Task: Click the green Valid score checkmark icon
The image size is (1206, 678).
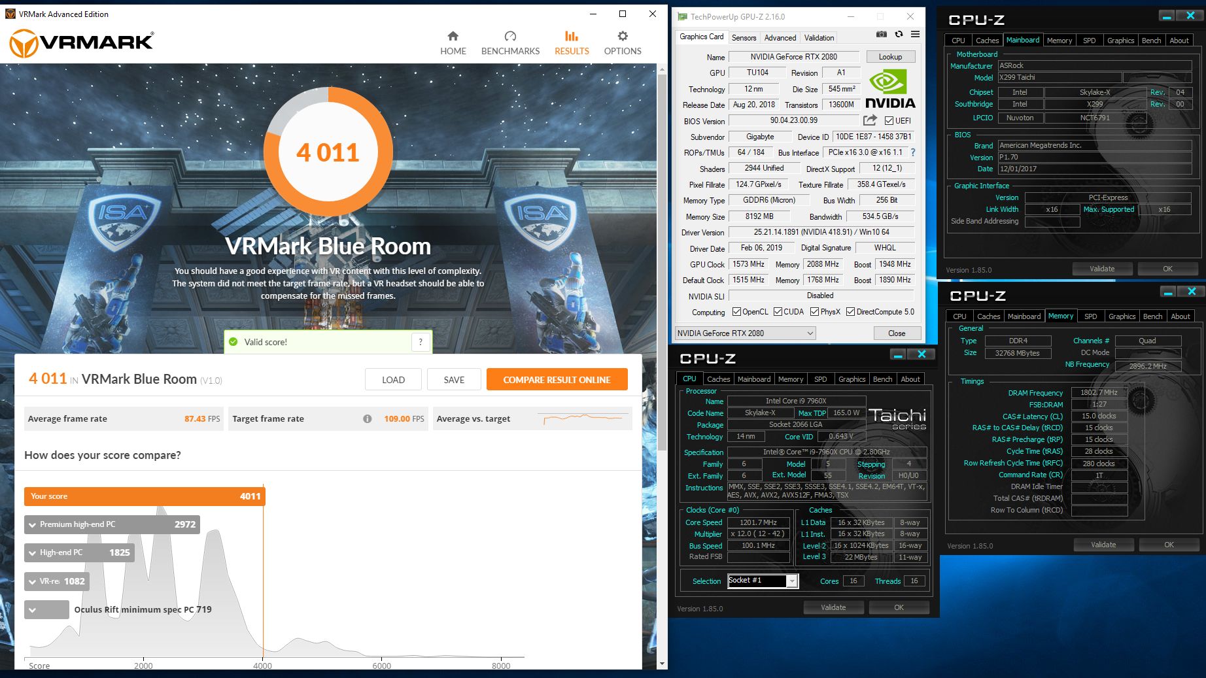Action: point(233,341)
